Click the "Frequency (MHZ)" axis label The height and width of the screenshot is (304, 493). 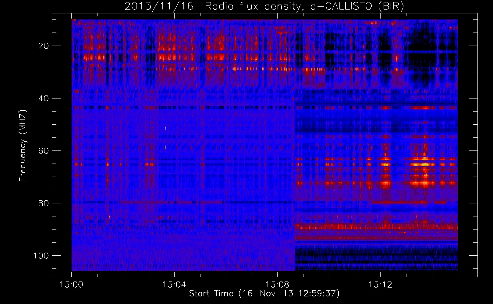point(23,146)
